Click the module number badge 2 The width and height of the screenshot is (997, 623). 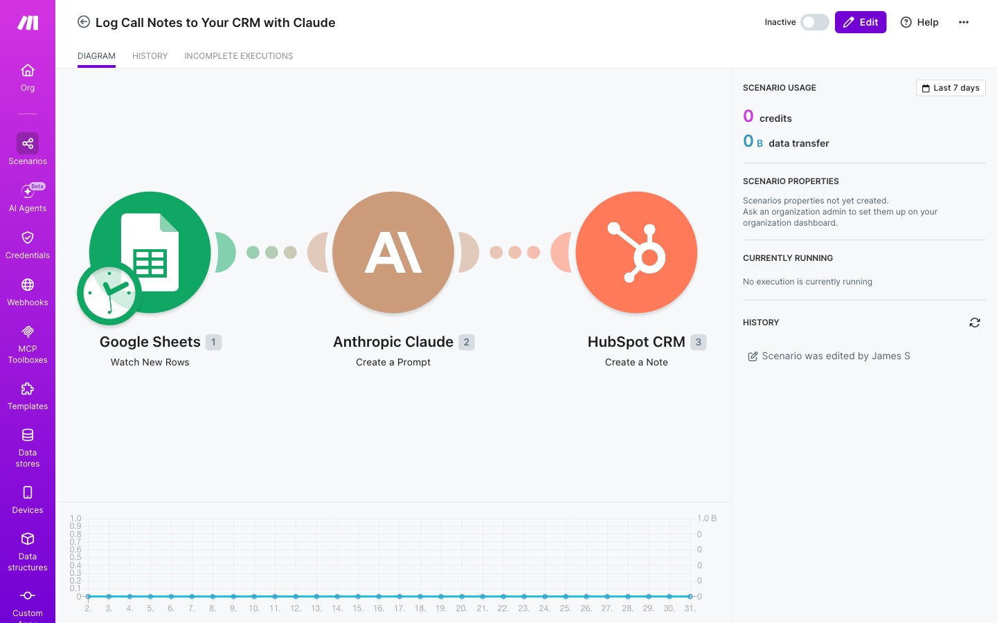(467, 342)
